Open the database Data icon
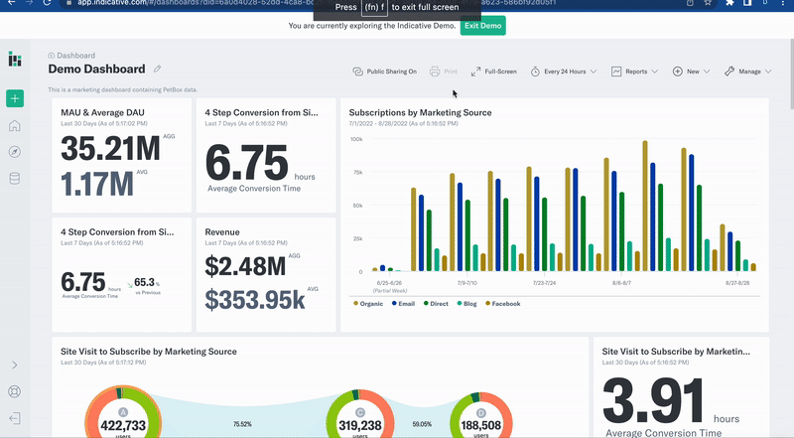The image size is (794, 438). click(x=15, y=179)
